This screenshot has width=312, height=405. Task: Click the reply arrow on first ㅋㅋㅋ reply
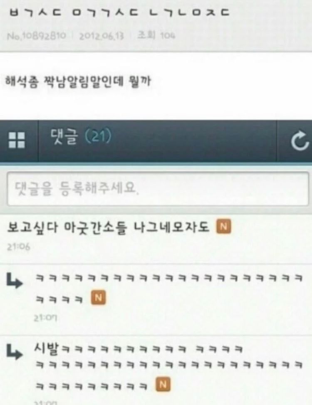pyautogui.click(x=15, y=281)
